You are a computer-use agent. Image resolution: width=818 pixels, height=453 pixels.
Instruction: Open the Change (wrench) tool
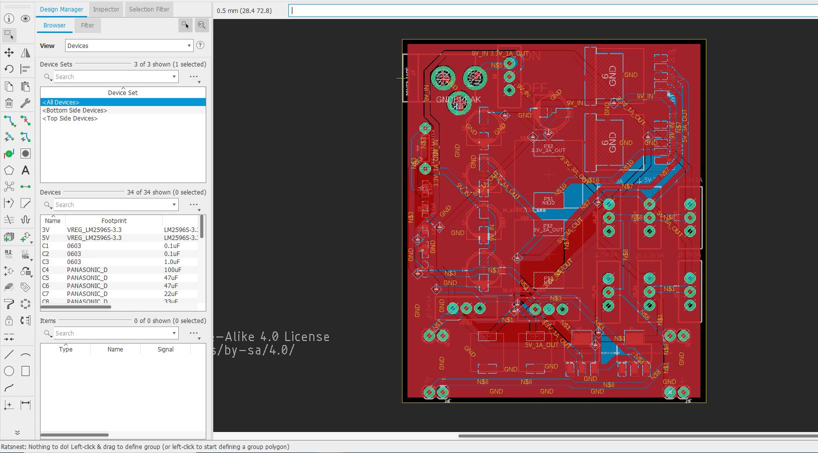tap(25, 103)
